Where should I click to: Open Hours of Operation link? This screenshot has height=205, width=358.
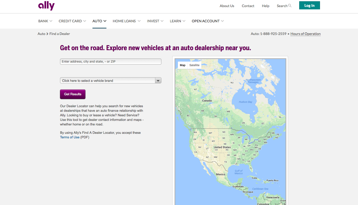coord(305,34)
